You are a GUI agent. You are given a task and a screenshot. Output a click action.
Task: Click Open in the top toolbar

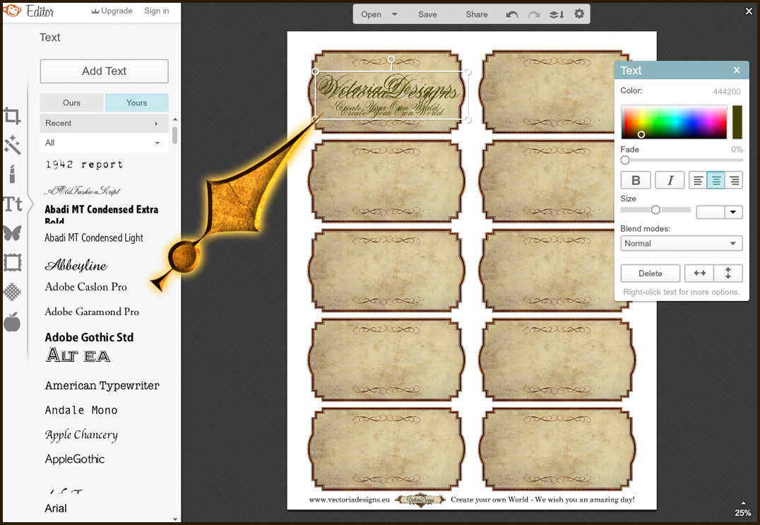372,15
